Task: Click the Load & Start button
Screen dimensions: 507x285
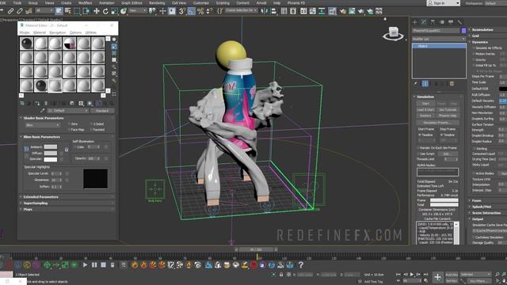Action: pyautogui.click(x=425, y=109)
